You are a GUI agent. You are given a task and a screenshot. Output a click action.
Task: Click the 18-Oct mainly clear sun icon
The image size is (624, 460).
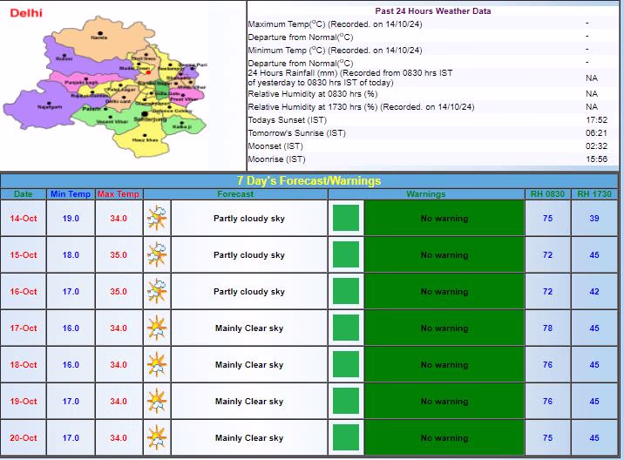(x=158, y=364)
